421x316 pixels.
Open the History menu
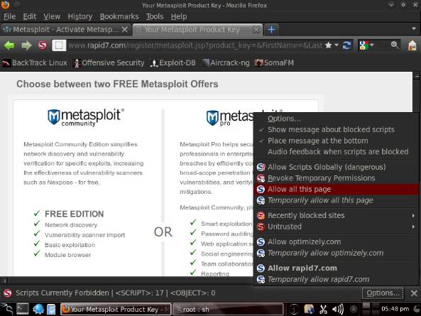click(x=80, y=16)
